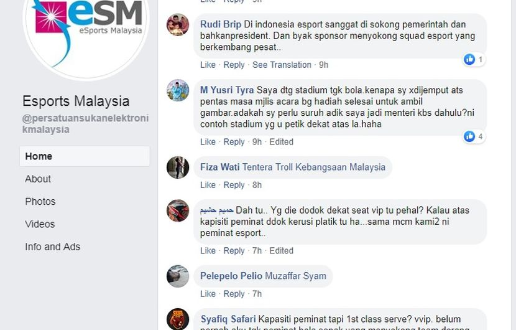The height and width of the screenshot is (330, 516).
Task: Open Syafiq Safari's profile name link
Action: click(x=228, y=319)
